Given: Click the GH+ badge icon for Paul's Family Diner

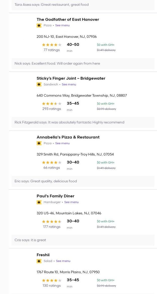Looking at the screenshot, I should click(x=39, y=202).
